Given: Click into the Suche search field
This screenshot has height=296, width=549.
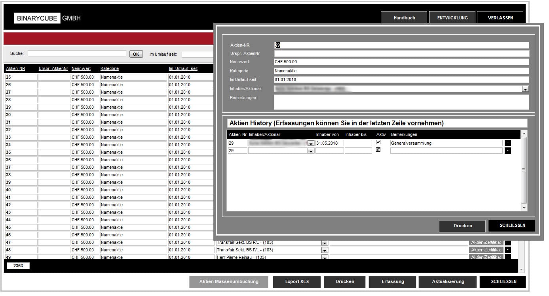Looking at the screenshot, I should [77, 54].
